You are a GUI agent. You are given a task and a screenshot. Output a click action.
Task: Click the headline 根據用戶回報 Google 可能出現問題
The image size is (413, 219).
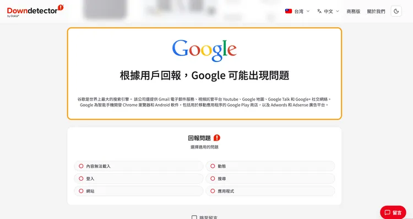tap(204, 75)
